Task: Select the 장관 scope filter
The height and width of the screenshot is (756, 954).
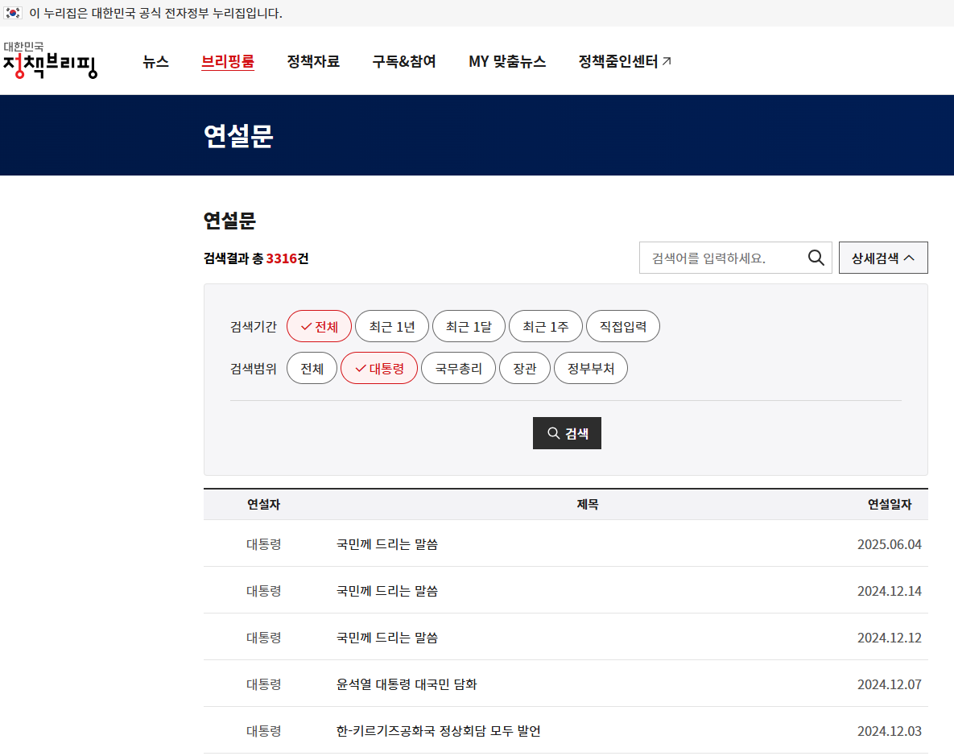Action: [x=524, y=368]
